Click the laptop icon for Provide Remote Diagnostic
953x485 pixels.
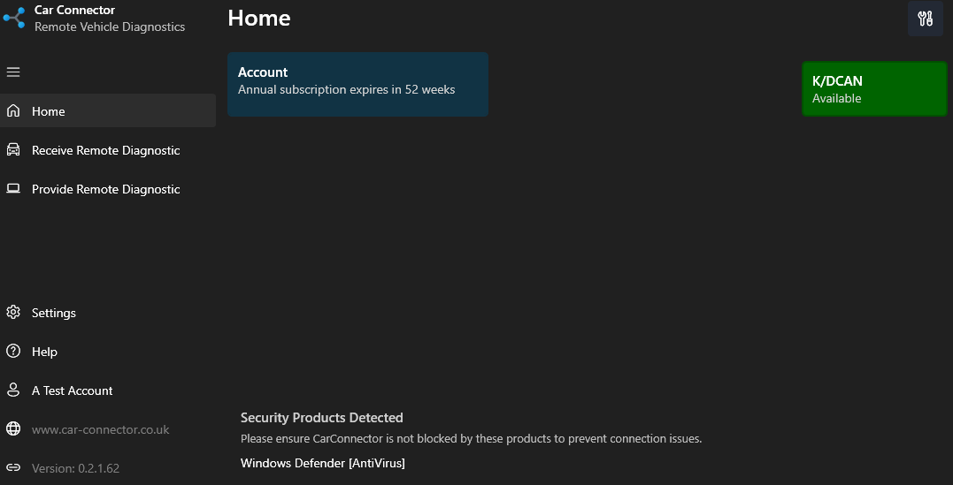point(13,189)
